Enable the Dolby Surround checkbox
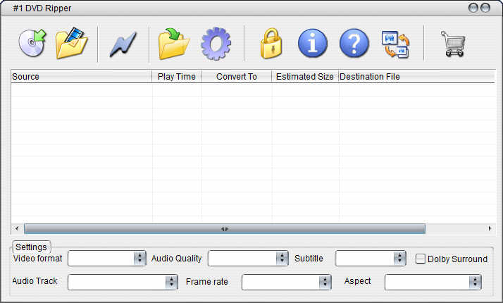 421,259
